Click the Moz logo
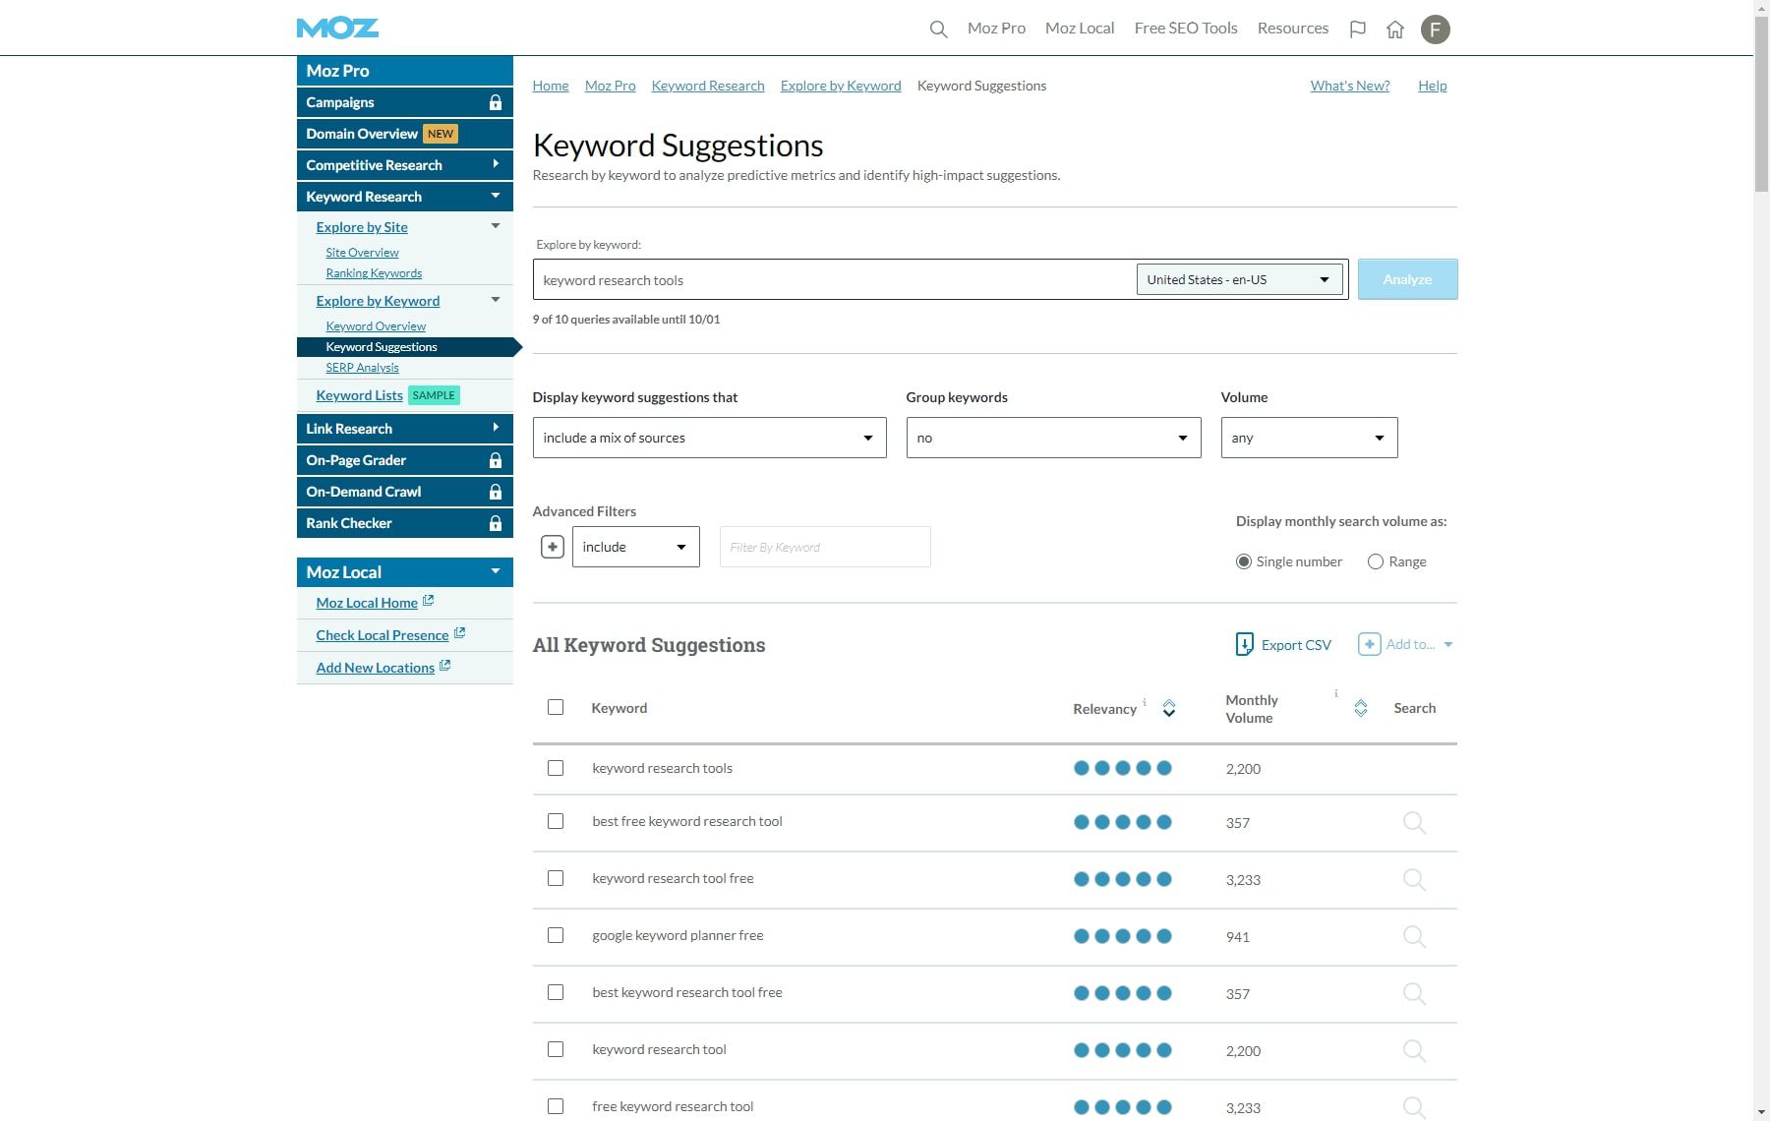The height and width of the screenshot is (1121, 1770). [x=337, y=28]
